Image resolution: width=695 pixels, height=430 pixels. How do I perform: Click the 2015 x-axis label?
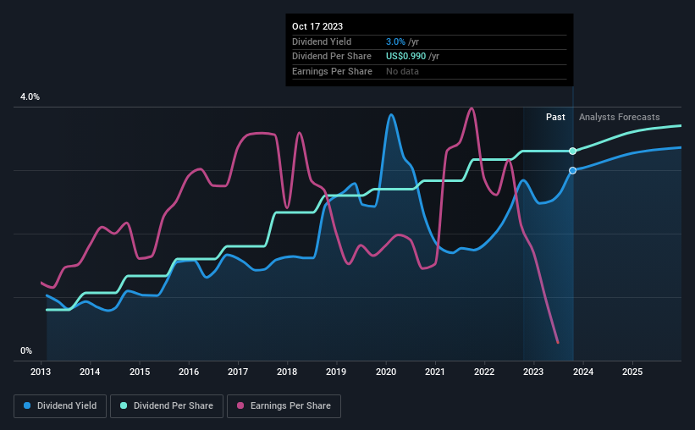tap(140, 372)
